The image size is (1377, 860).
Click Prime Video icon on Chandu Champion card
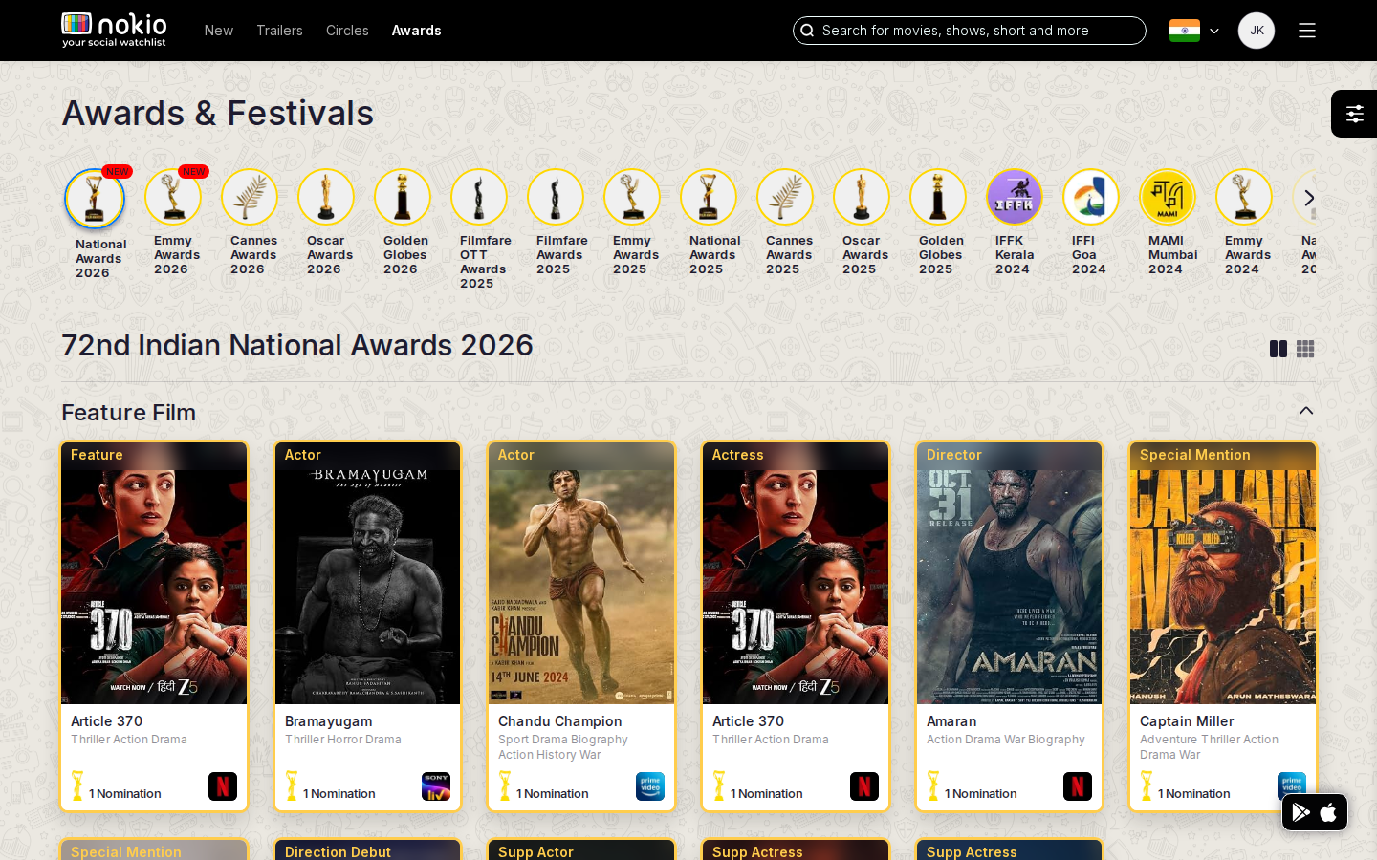tap(650, 786)
